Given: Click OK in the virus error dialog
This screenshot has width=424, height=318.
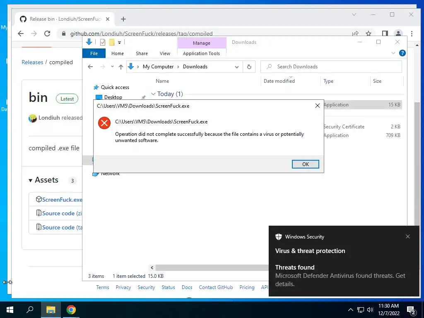Looking at the screenshot, I should pos(305,164).
